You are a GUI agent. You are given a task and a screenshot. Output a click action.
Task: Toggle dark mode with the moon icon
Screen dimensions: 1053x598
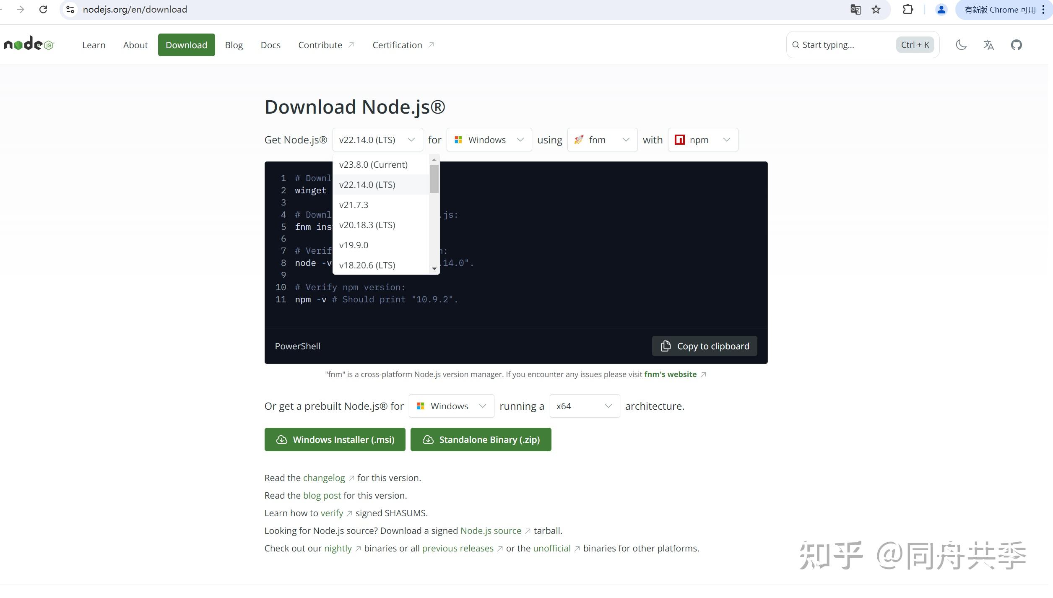click(961, 45)
